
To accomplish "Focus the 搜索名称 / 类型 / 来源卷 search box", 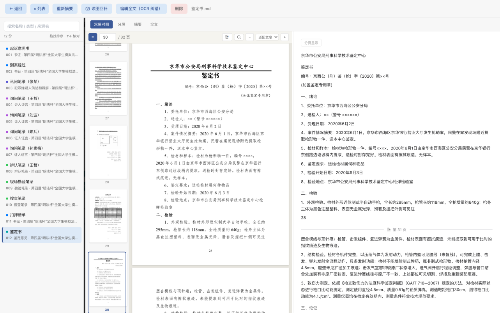I will click(42, 26).
